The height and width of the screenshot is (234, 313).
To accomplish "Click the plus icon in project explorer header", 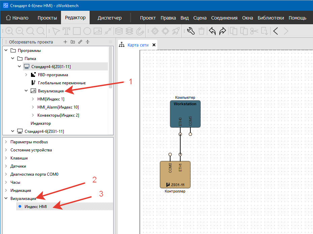I will (65, 42).
